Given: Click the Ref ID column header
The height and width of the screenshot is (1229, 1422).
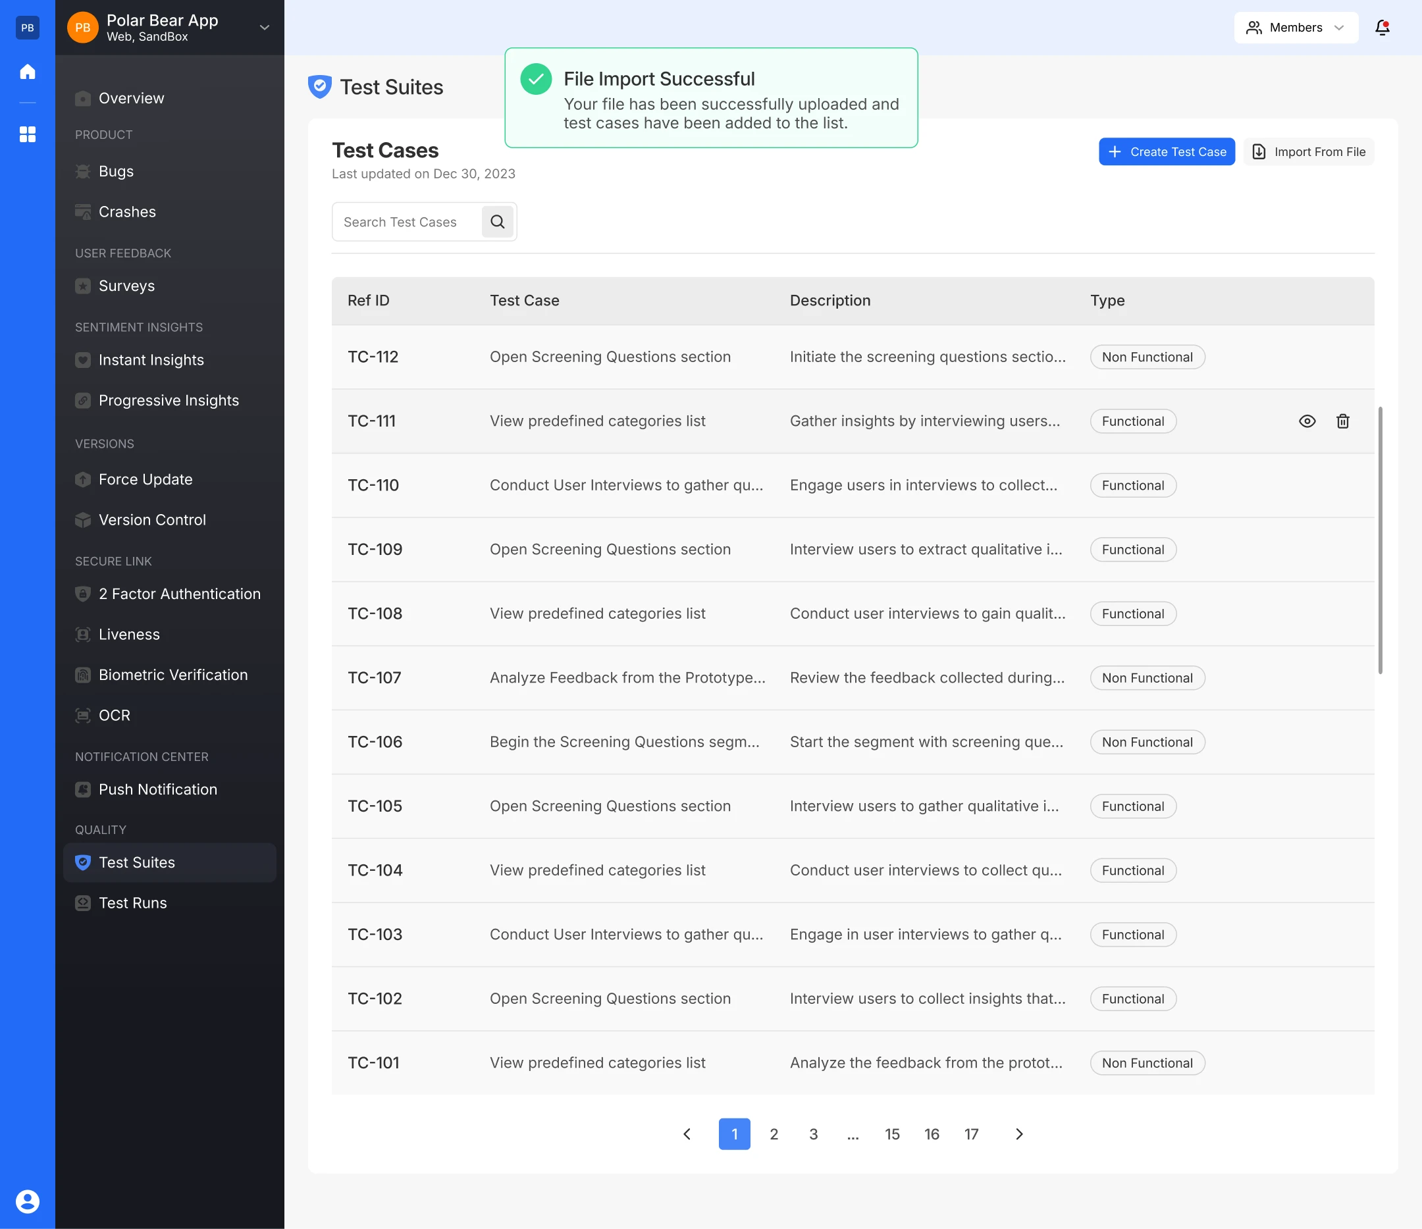Looking at the screenshot, I should 369,301.
